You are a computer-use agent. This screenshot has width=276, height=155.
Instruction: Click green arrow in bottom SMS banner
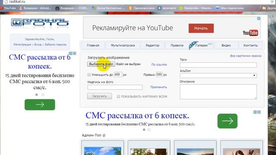(227, 121)
